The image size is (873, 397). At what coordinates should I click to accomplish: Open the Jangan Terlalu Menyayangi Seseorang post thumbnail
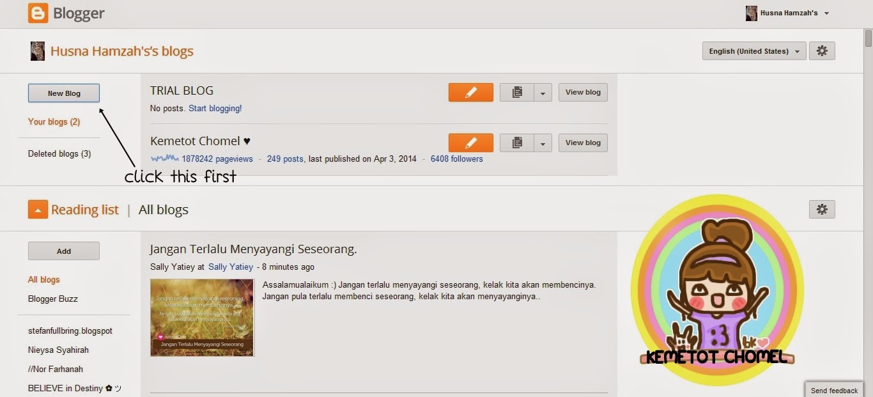pyautogui.click(x=203, y=317)
